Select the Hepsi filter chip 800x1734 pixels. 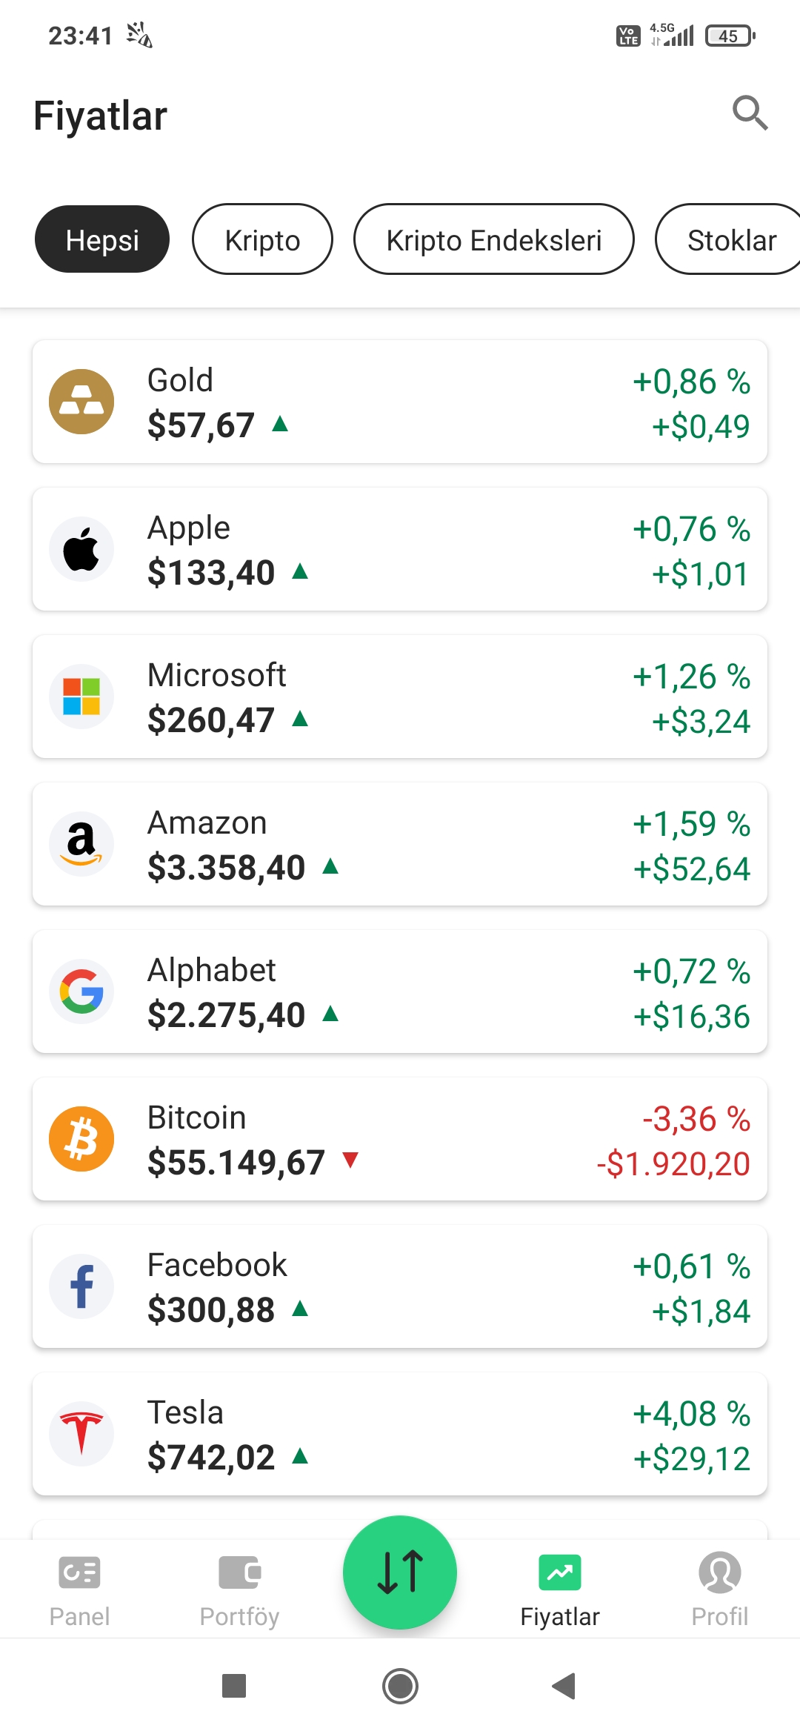coord(102,239)
